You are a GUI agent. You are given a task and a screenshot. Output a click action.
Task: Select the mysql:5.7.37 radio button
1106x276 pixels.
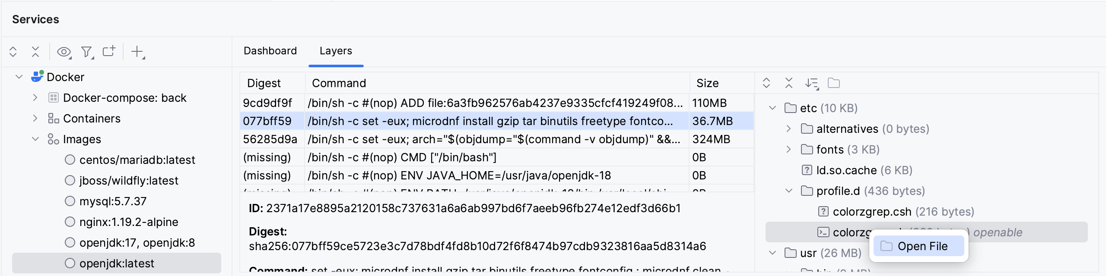click(70, 201)
